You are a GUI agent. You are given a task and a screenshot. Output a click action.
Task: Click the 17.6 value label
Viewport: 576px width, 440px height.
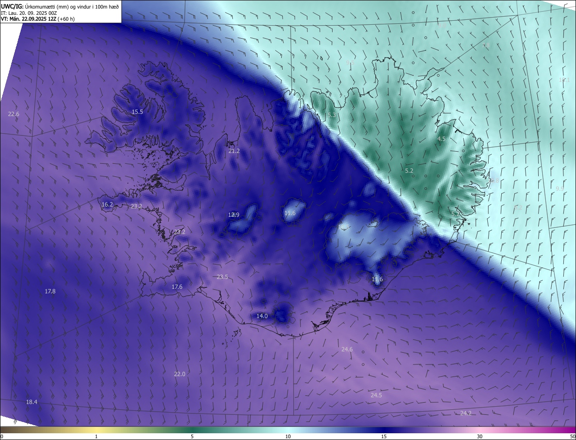click(177, 287)
